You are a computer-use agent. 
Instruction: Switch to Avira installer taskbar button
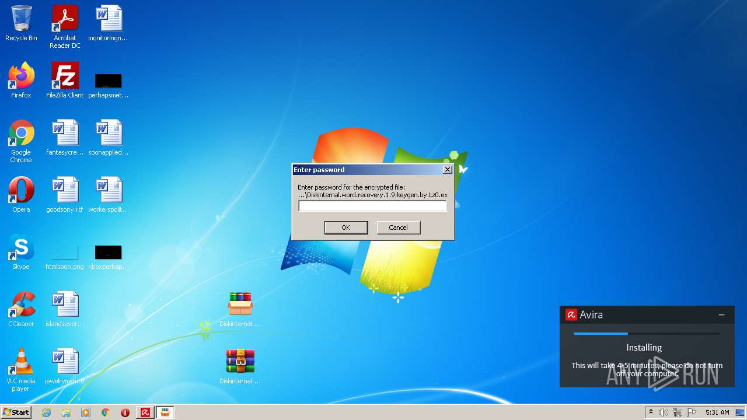145,412
